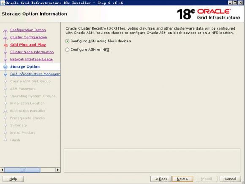Screen dimensions: 245x184
Task: Open Network Interface Usage step
Action: [31, 60]
